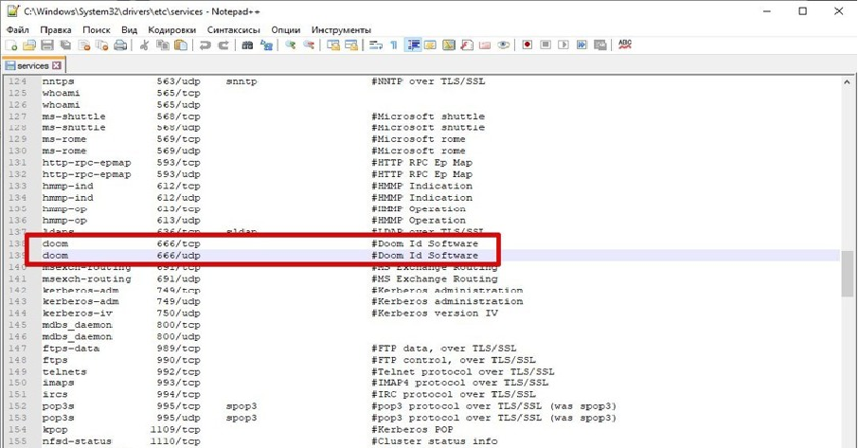Open the Replace dialog toolbar icon
Viewport: 859px width, 448px height.
pos(266,45)
